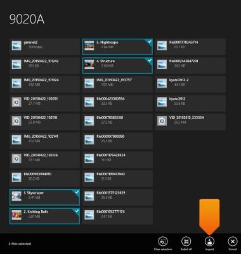Choose file0001592771174 tile
This screenshot has width=241, height=254.
tap(117, 216)
